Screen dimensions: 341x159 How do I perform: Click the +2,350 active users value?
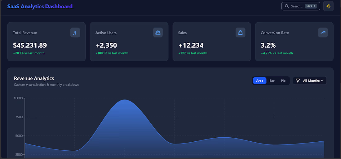(x=106, y=45)
